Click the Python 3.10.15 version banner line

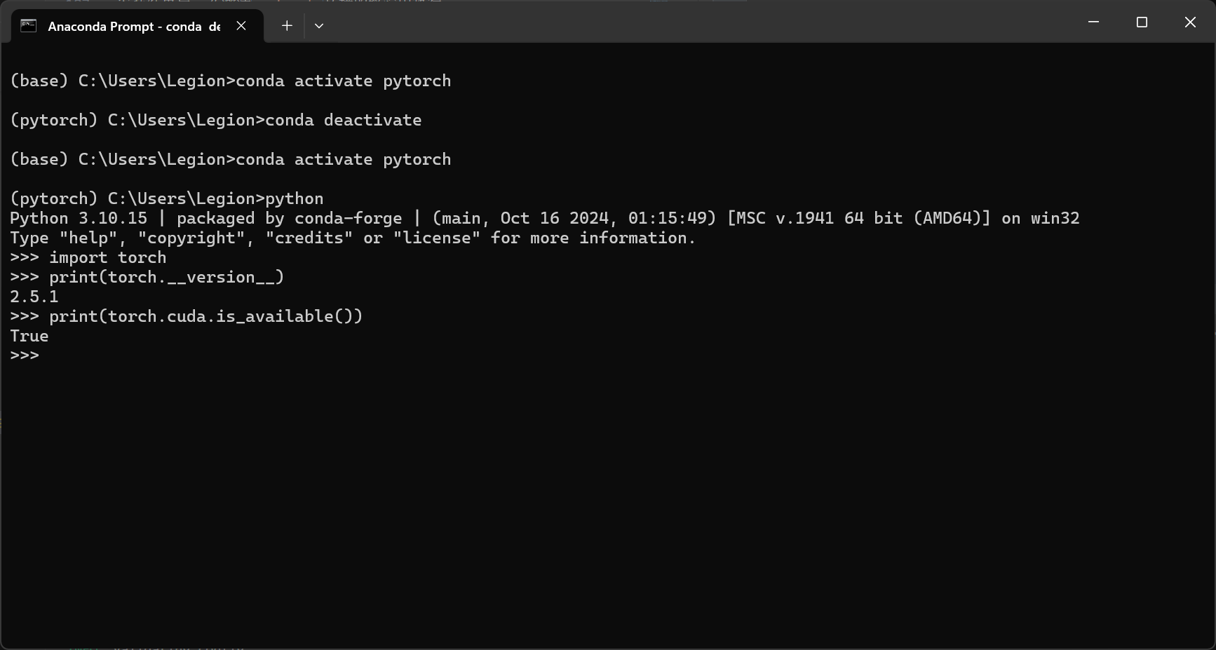(x=545, y=218)
